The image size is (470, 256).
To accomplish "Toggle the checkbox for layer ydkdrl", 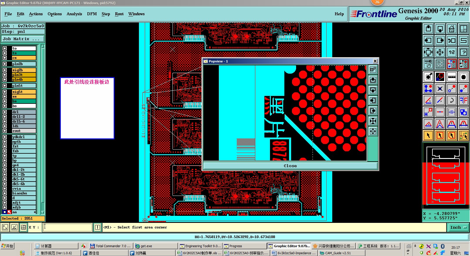I will click(x=5, y=137).
